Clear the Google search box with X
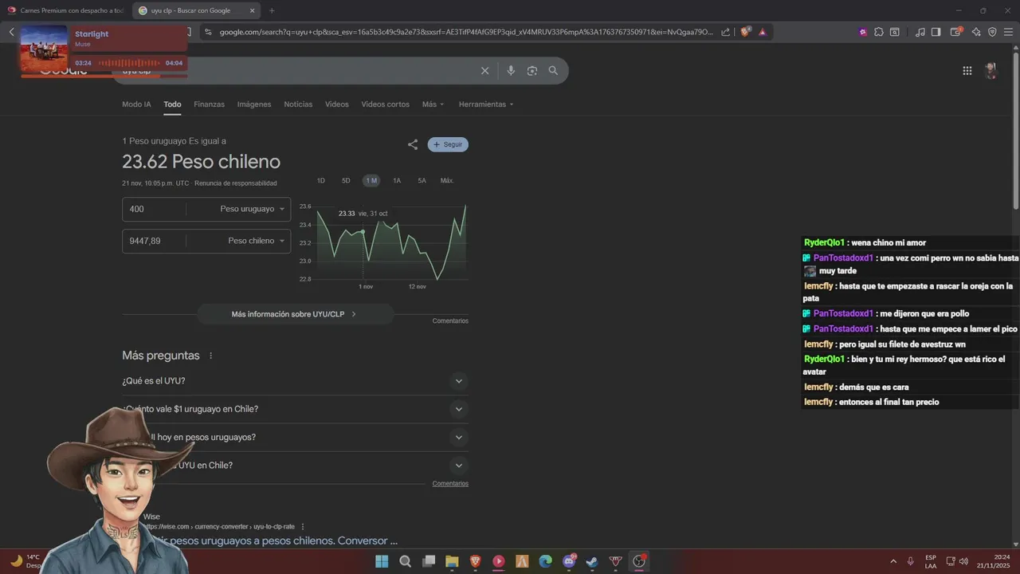The width and height of the screenshot is (1020, 574). click(x=484, y=71)
